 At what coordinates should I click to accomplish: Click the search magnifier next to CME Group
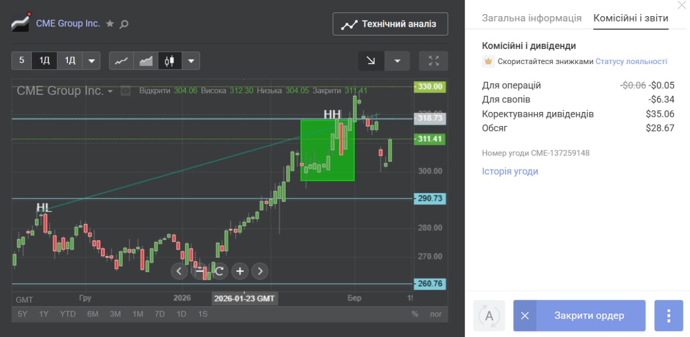tap(124, 24)
